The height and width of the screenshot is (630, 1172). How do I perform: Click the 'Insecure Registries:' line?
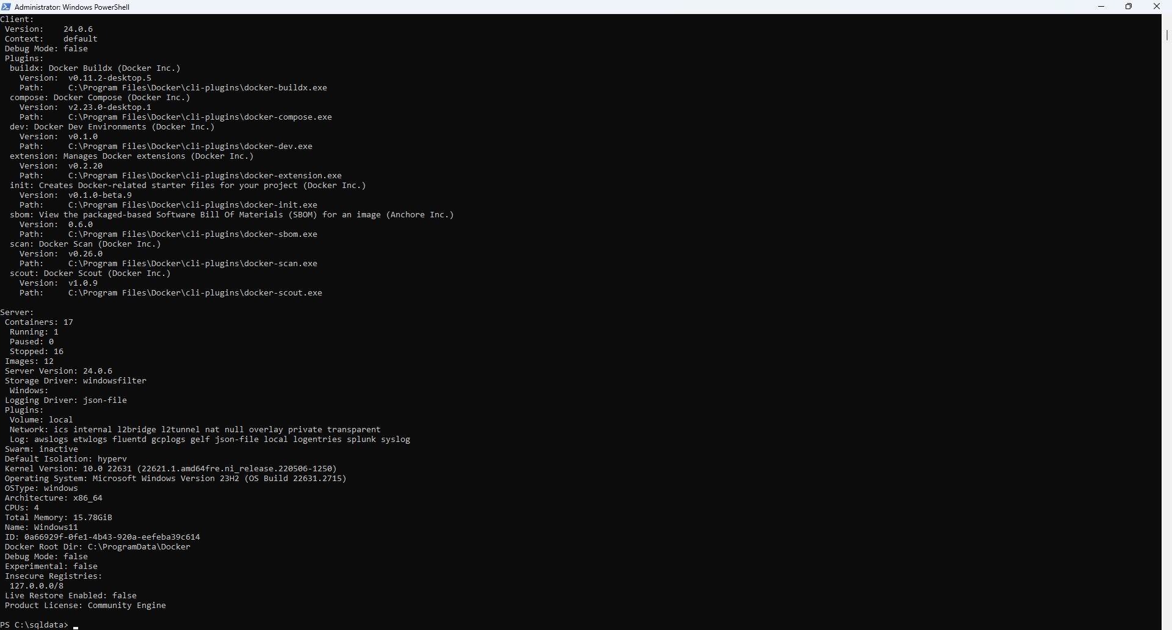(54, 576)
